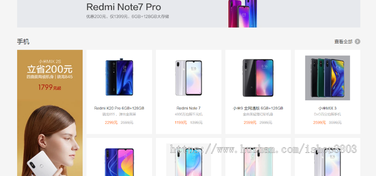Open the 查看全部 link
This screenshot has width=376, height=176.
(343, 41)
